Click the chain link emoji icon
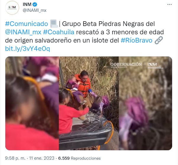This screenshot has width=178, height=165. coord(159,40)
